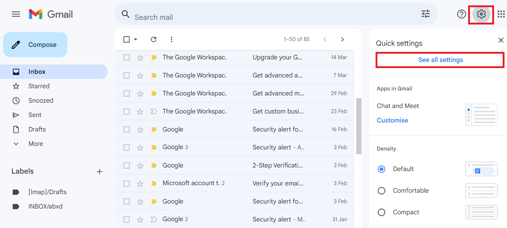Star the Microsoft account email
Viewport: 507px width, 228px height.
(x=140, y=183)
